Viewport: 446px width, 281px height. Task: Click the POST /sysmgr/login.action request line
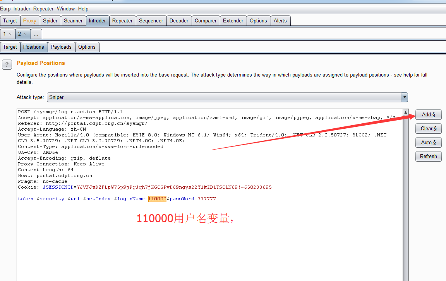pos(70,112)
